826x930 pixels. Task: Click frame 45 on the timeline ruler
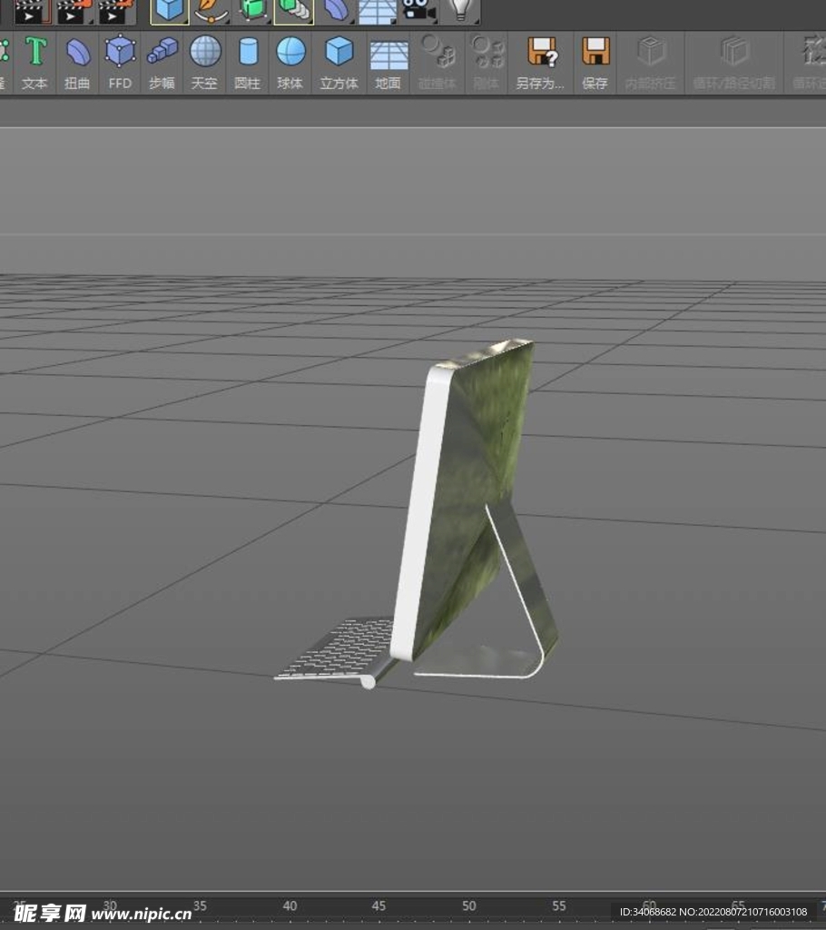coord(379,905)
